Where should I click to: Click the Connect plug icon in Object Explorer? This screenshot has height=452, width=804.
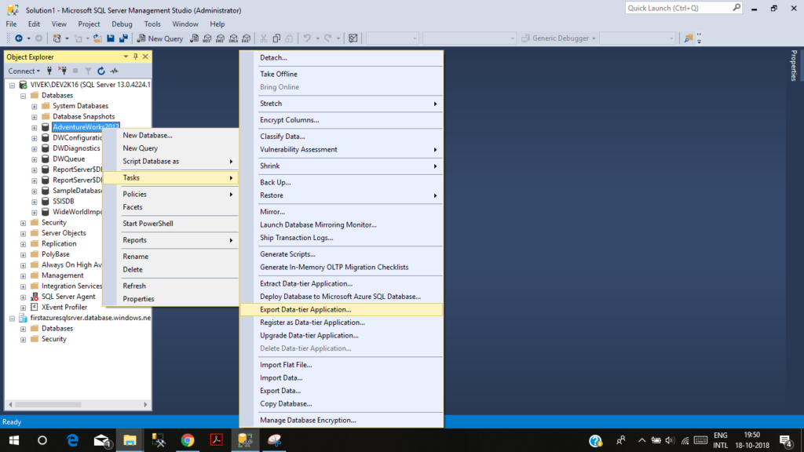pyautogui.click(x=49, y=70)
